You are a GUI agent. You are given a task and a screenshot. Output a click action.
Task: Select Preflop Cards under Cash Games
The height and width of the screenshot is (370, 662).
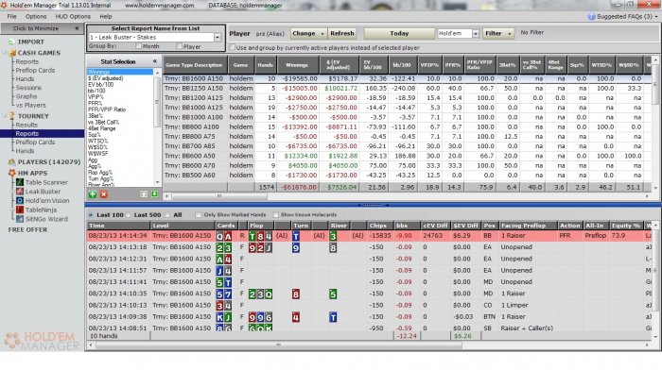point(35,71)
